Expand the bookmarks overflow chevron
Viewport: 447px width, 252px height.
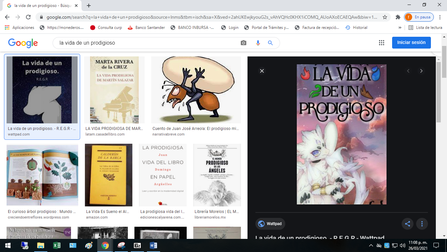point(400,28)
